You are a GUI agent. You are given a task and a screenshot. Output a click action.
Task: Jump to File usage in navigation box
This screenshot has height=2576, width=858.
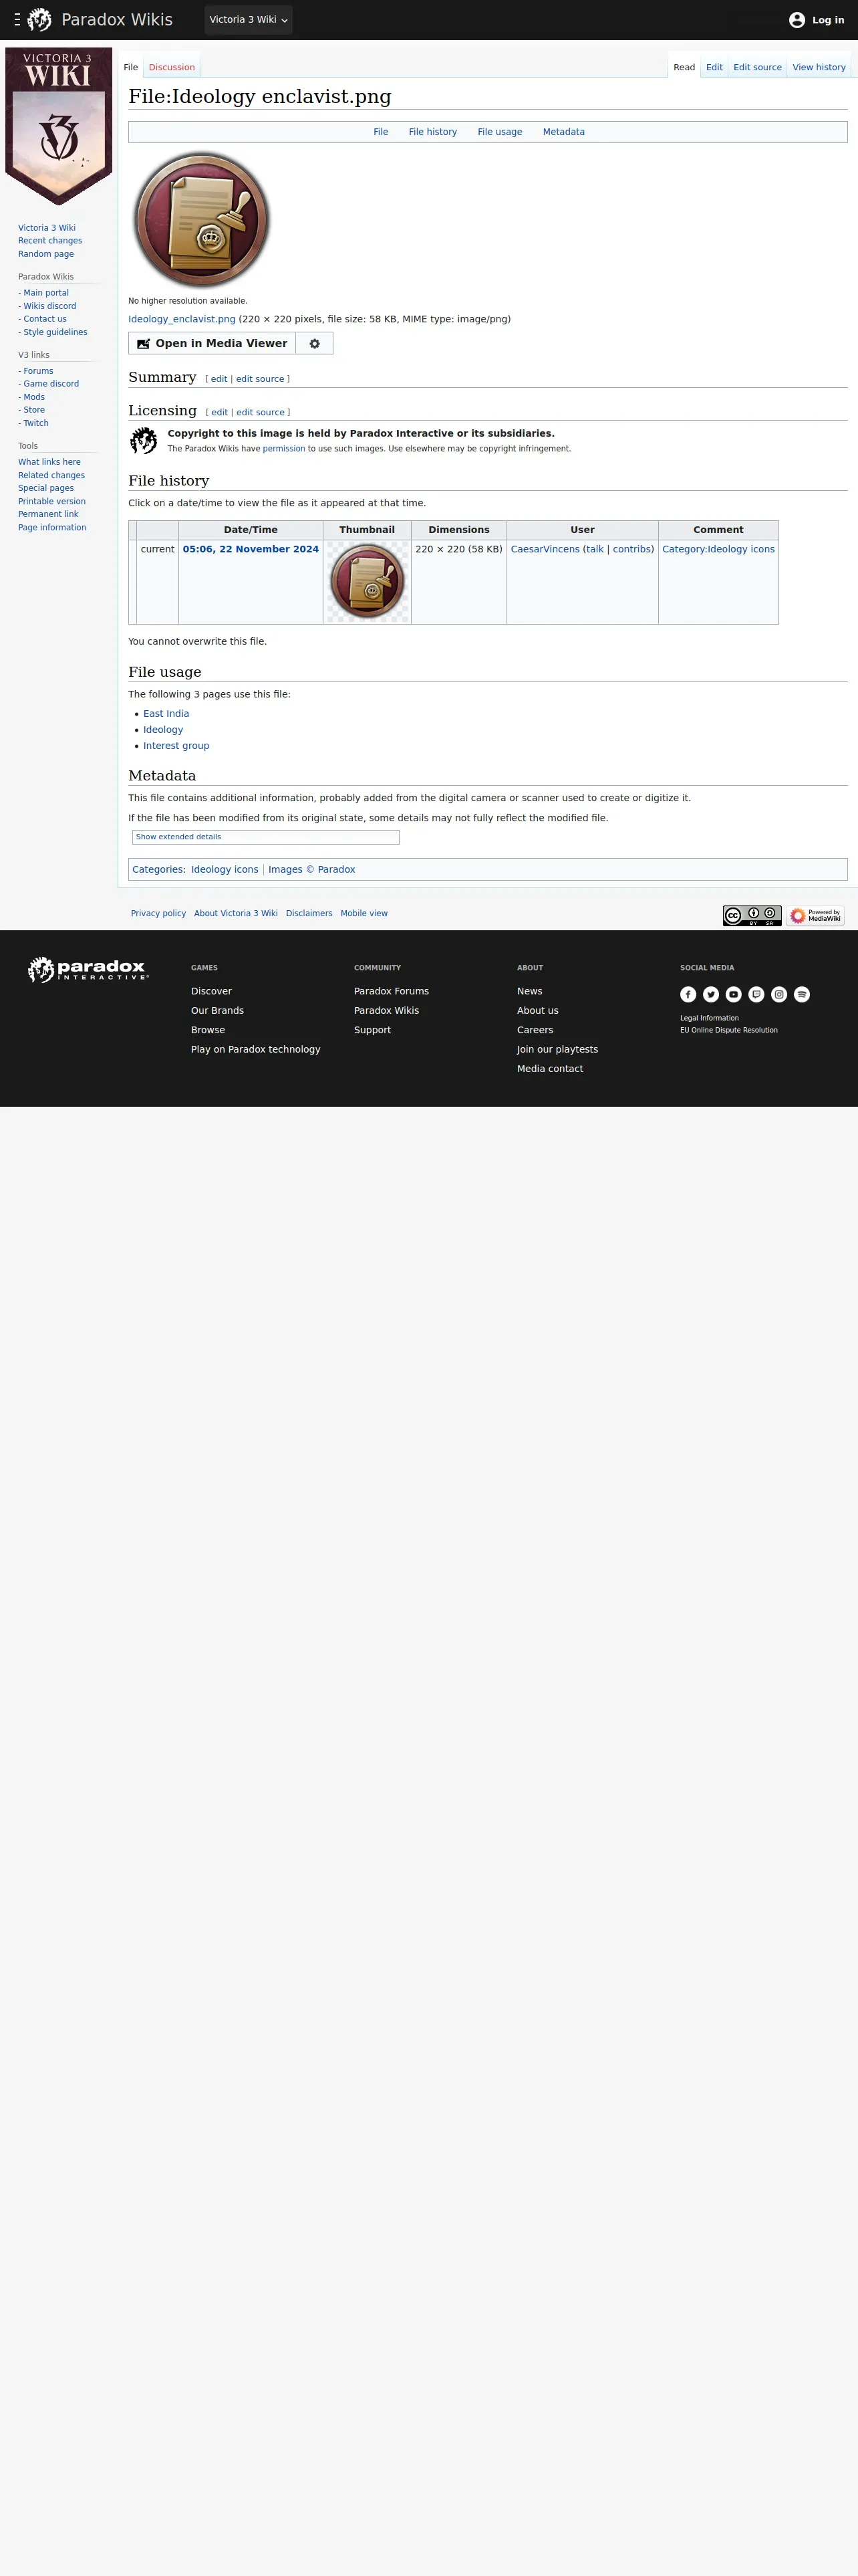pos(499,132)
